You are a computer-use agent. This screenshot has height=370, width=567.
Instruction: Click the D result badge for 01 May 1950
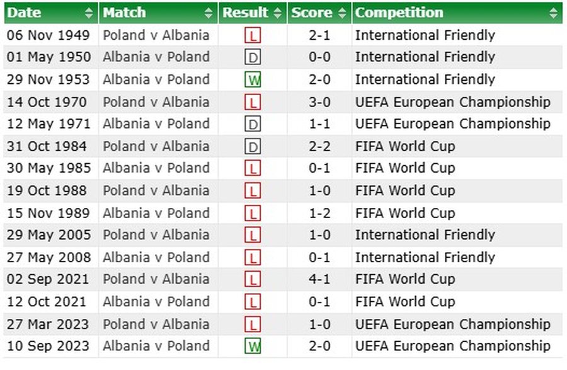[x=253, y=58]
